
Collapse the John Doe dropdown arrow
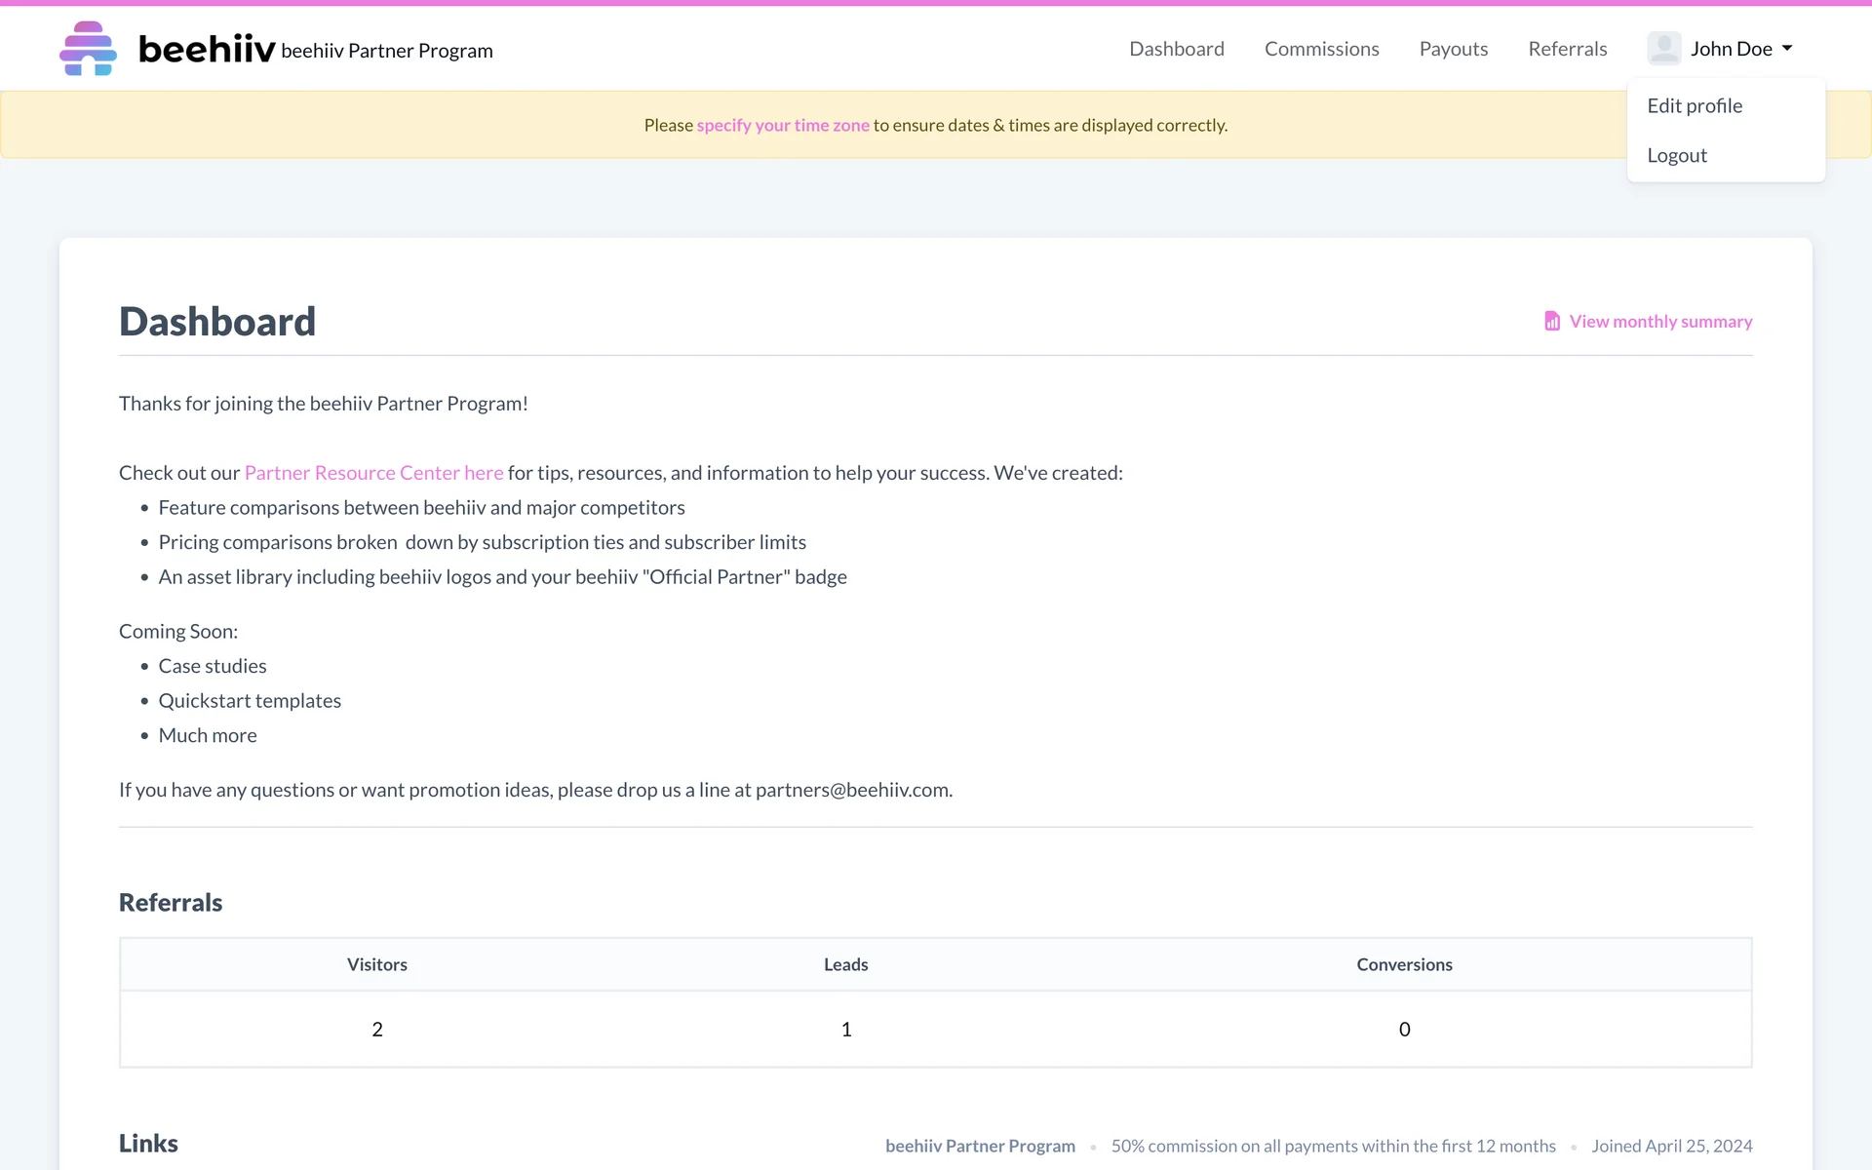coord(1787,49)
